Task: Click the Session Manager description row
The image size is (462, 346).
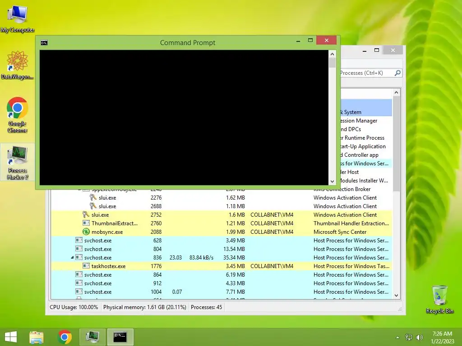Action: [366, 121]
